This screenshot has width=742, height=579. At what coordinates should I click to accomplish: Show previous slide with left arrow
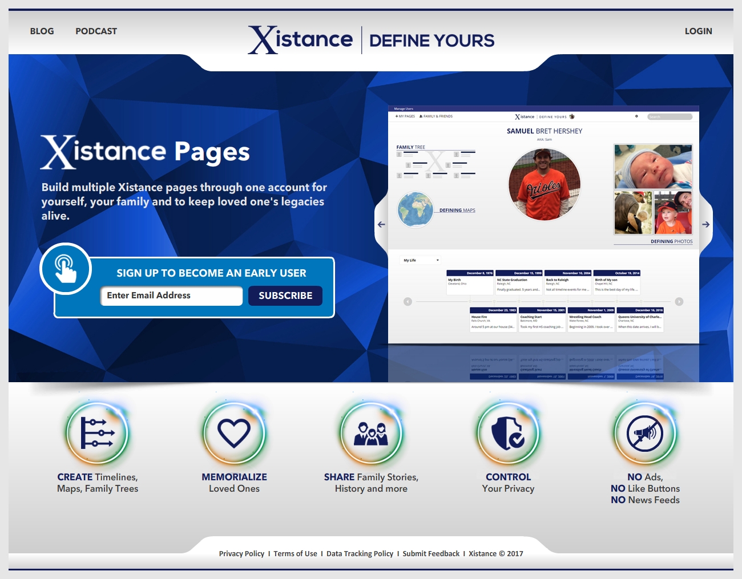tap(381, 225)
